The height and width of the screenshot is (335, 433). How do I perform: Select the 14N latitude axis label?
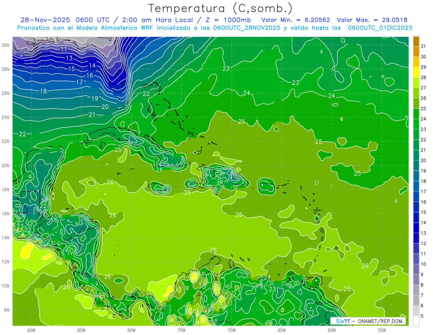point(5,237)
